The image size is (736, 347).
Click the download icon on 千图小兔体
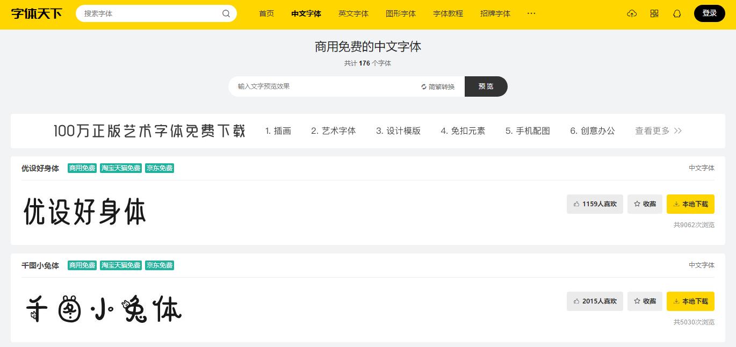(x=676, y=301)
